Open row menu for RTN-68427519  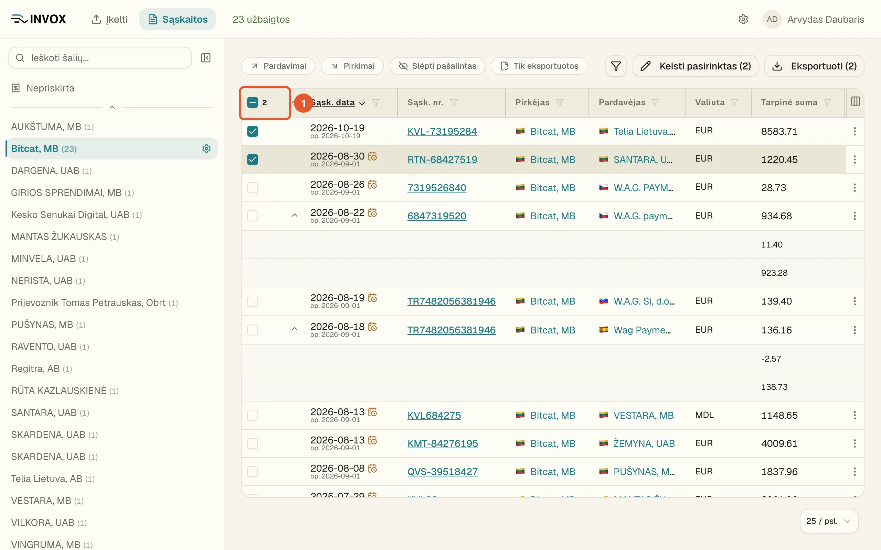coord(855,159)
